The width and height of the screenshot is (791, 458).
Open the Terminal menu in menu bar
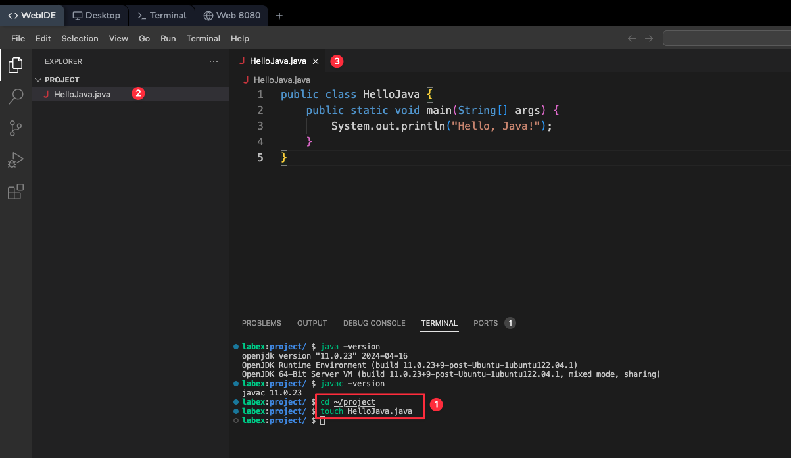coord(203,38)
